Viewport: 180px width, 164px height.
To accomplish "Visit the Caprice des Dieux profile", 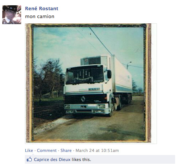I will 52,159.
